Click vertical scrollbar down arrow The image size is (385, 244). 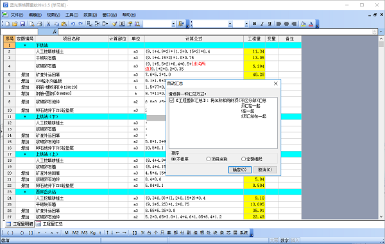click(381, 216)
